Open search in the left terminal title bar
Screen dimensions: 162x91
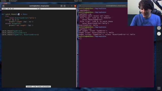click(62, 6)
